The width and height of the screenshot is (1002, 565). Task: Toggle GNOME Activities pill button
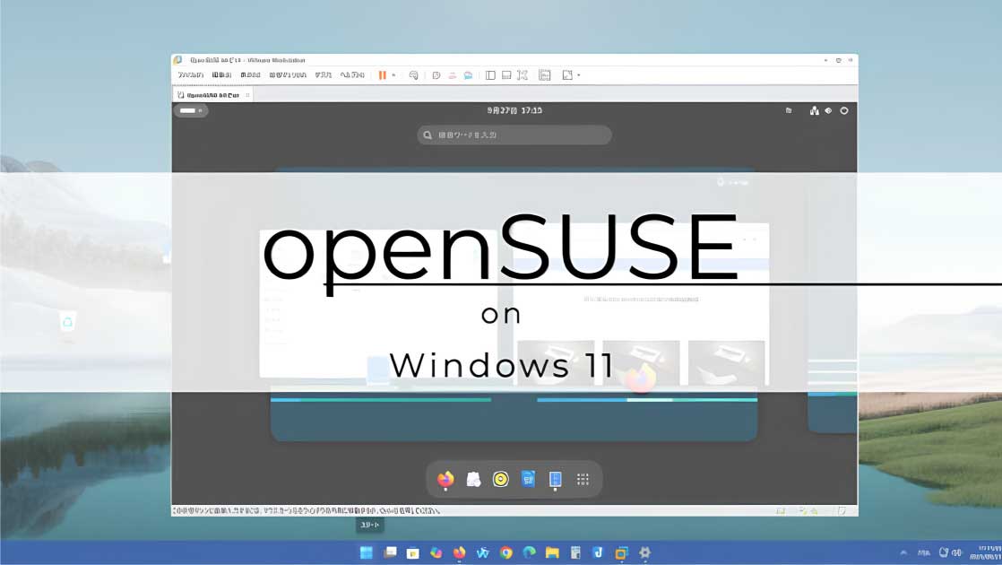190,110
